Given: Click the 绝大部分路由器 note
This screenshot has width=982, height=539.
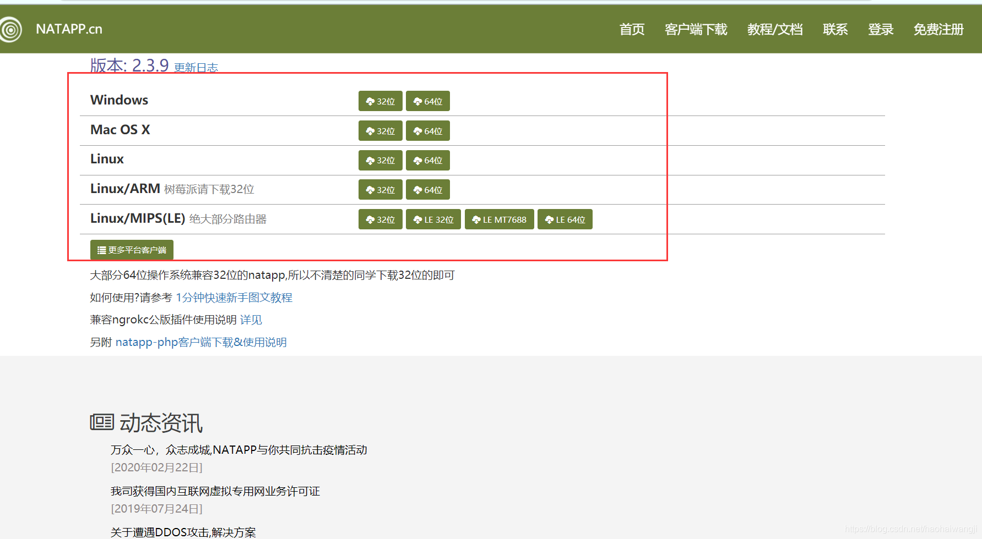Looking at the screenshot, I should [x=228, y=219].
